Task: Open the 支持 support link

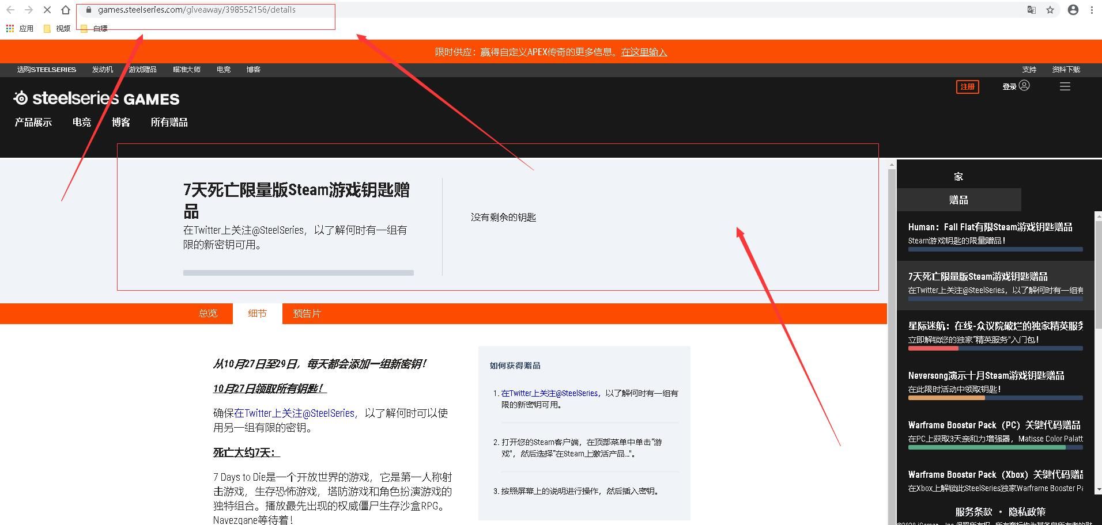Action: (x=1029, y=70)
